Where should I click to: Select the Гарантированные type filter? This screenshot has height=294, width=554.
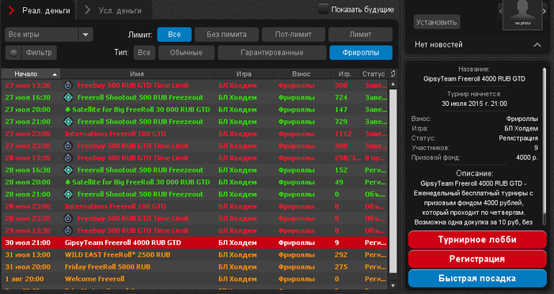(272, 53)
